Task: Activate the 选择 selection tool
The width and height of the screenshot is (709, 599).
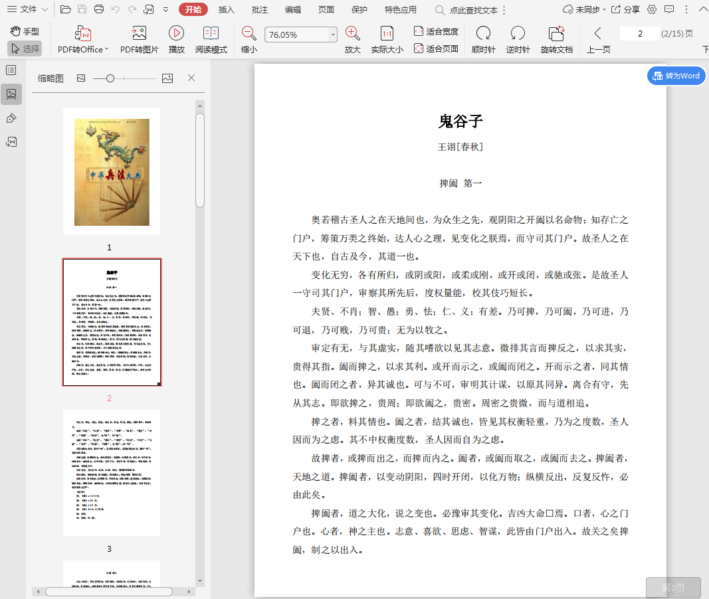Action: [x=25, y=48]
